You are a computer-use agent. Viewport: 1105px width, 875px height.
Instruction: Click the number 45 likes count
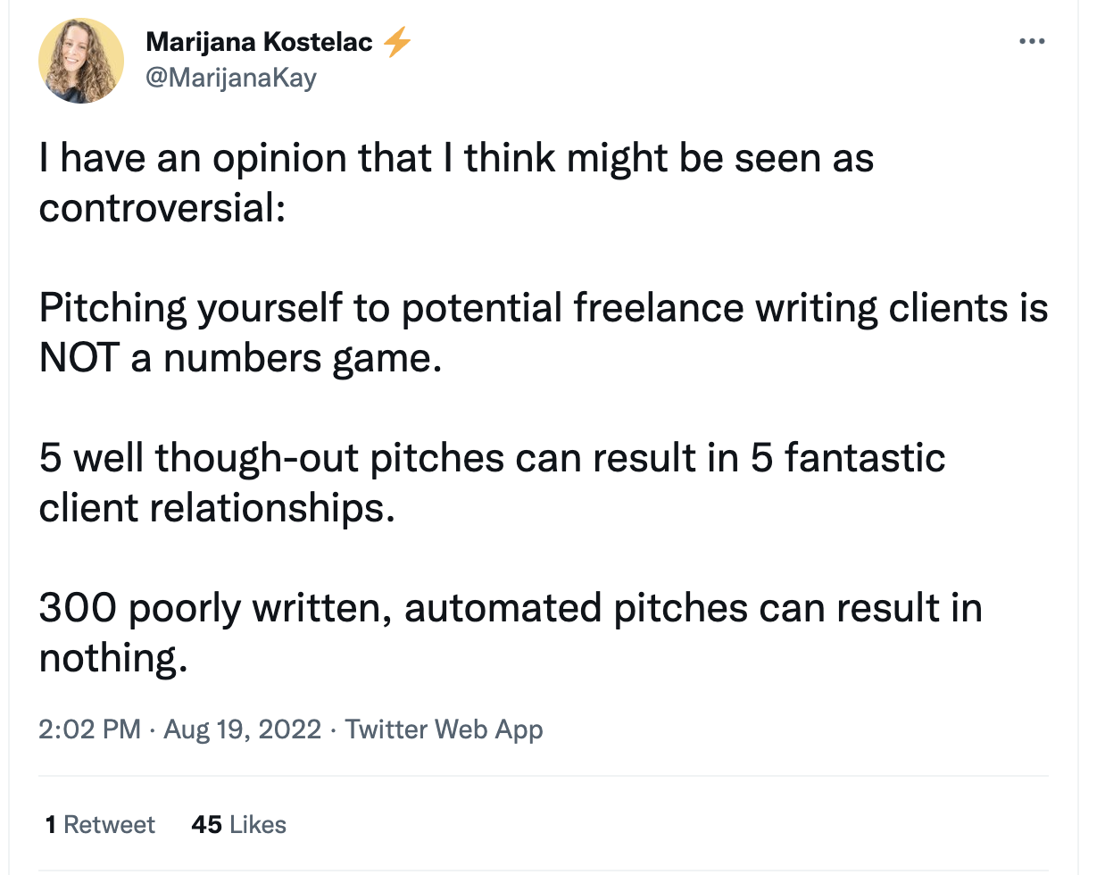click(x=206, y=824)
